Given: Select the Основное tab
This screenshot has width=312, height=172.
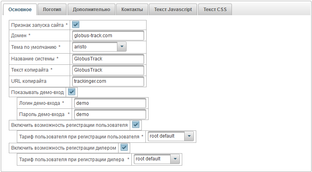Looking at the screenshot, I should tap(20, 10).
